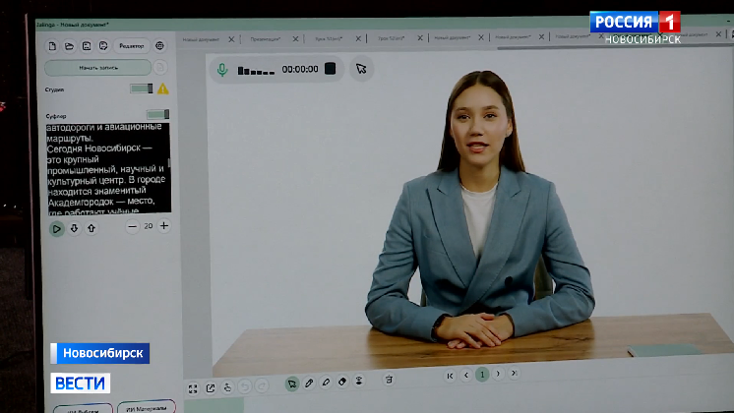The image size is (734, 413).
Task: Close the Урок 51 tab
Action: [358, 38]
